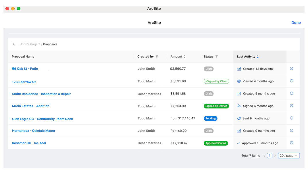Screen dimensions: 308x174
Task: Open the 20 / page dropdown
Action: (x=289, y=156)
